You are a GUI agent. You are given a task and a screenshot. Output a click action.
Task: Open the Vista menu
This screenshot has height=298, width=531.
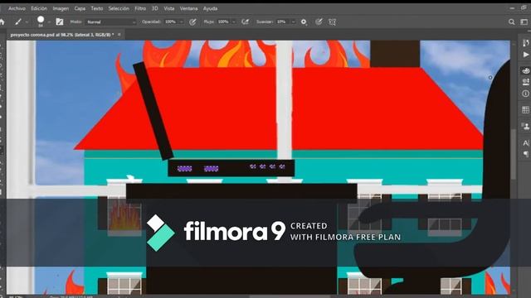click(x=169, y=8)
